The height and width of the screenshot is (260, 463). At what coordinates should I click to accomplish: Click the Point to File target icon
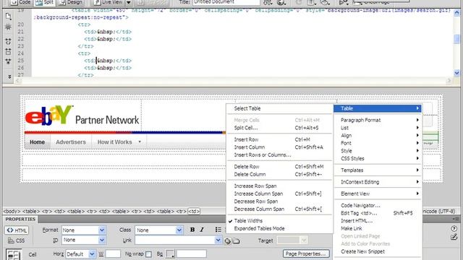point(227,240)
